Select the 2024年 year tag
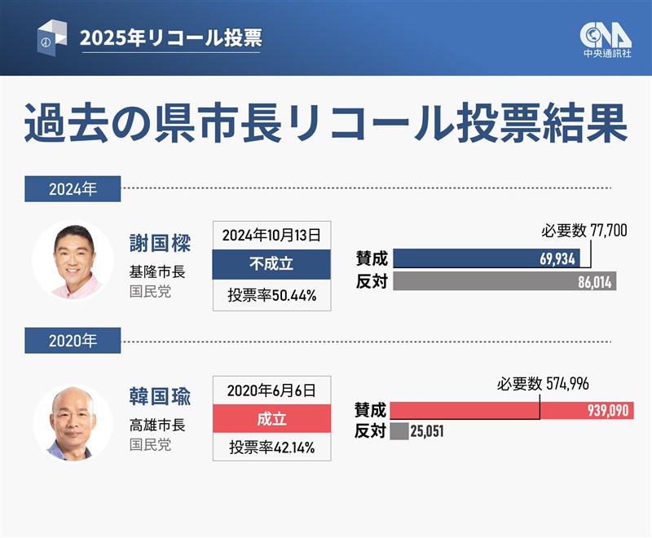Screen dimensions: 652x538 tap(73, 189)
